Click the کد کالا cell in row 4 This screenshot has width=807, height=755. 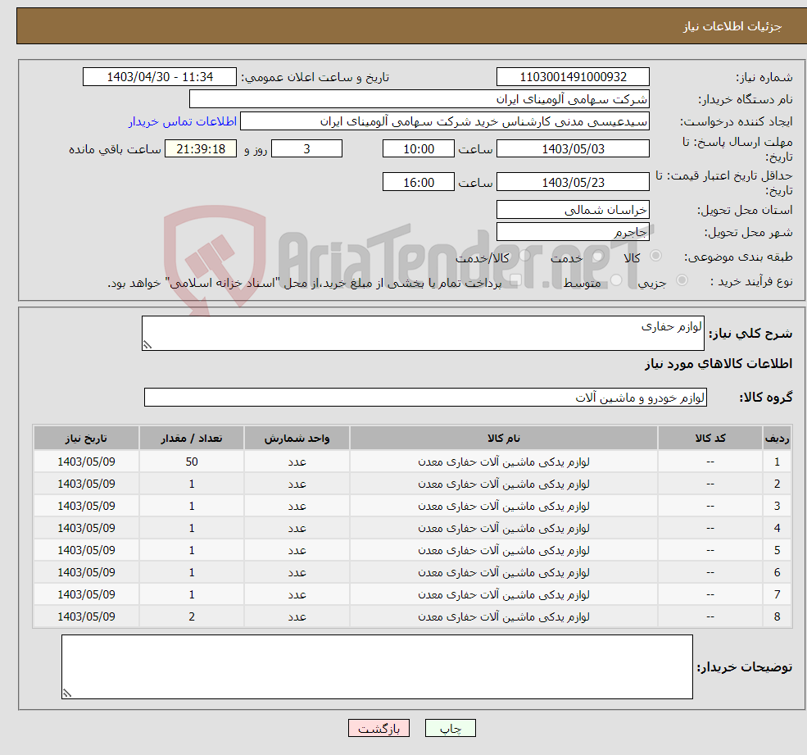coord(710,529)
